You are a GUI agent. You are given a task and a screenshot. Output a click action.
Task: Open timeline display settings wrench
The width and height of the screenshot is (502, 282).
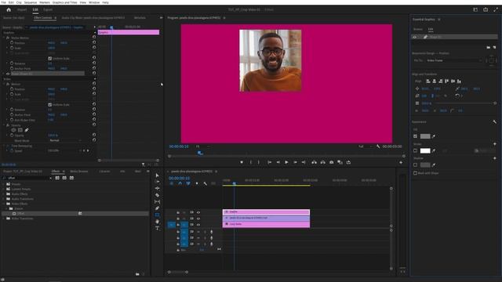[x=205, y=183]
